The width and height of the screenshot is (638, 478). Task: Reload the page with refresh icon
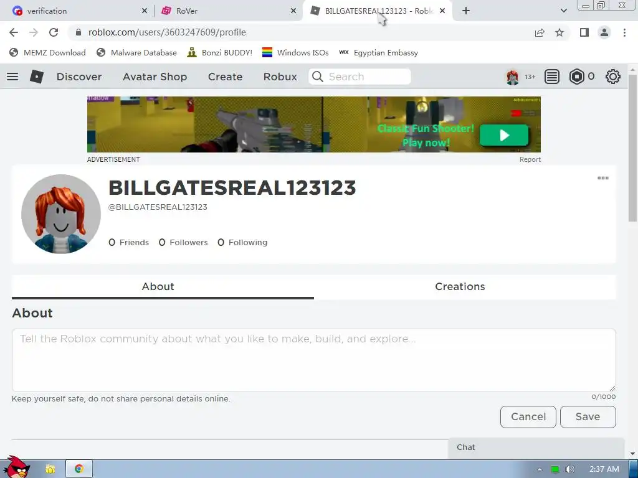click(x=54, y=32)
